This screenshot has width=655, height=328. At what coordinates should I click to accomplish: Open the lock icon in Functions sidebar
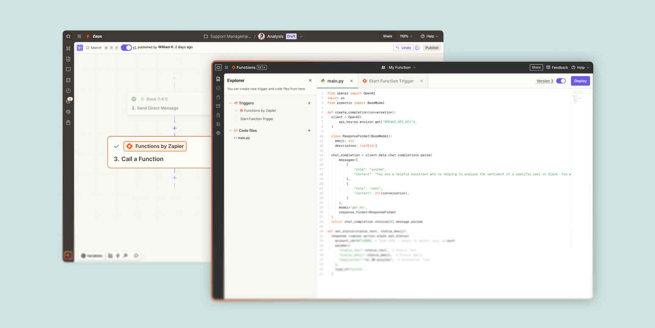(218, 115)
